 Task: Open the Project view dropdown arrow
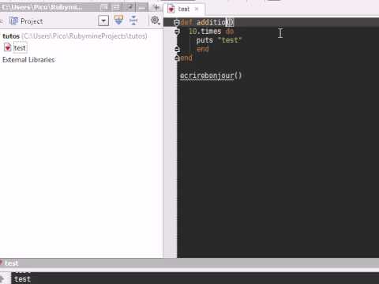coord(103,21)
